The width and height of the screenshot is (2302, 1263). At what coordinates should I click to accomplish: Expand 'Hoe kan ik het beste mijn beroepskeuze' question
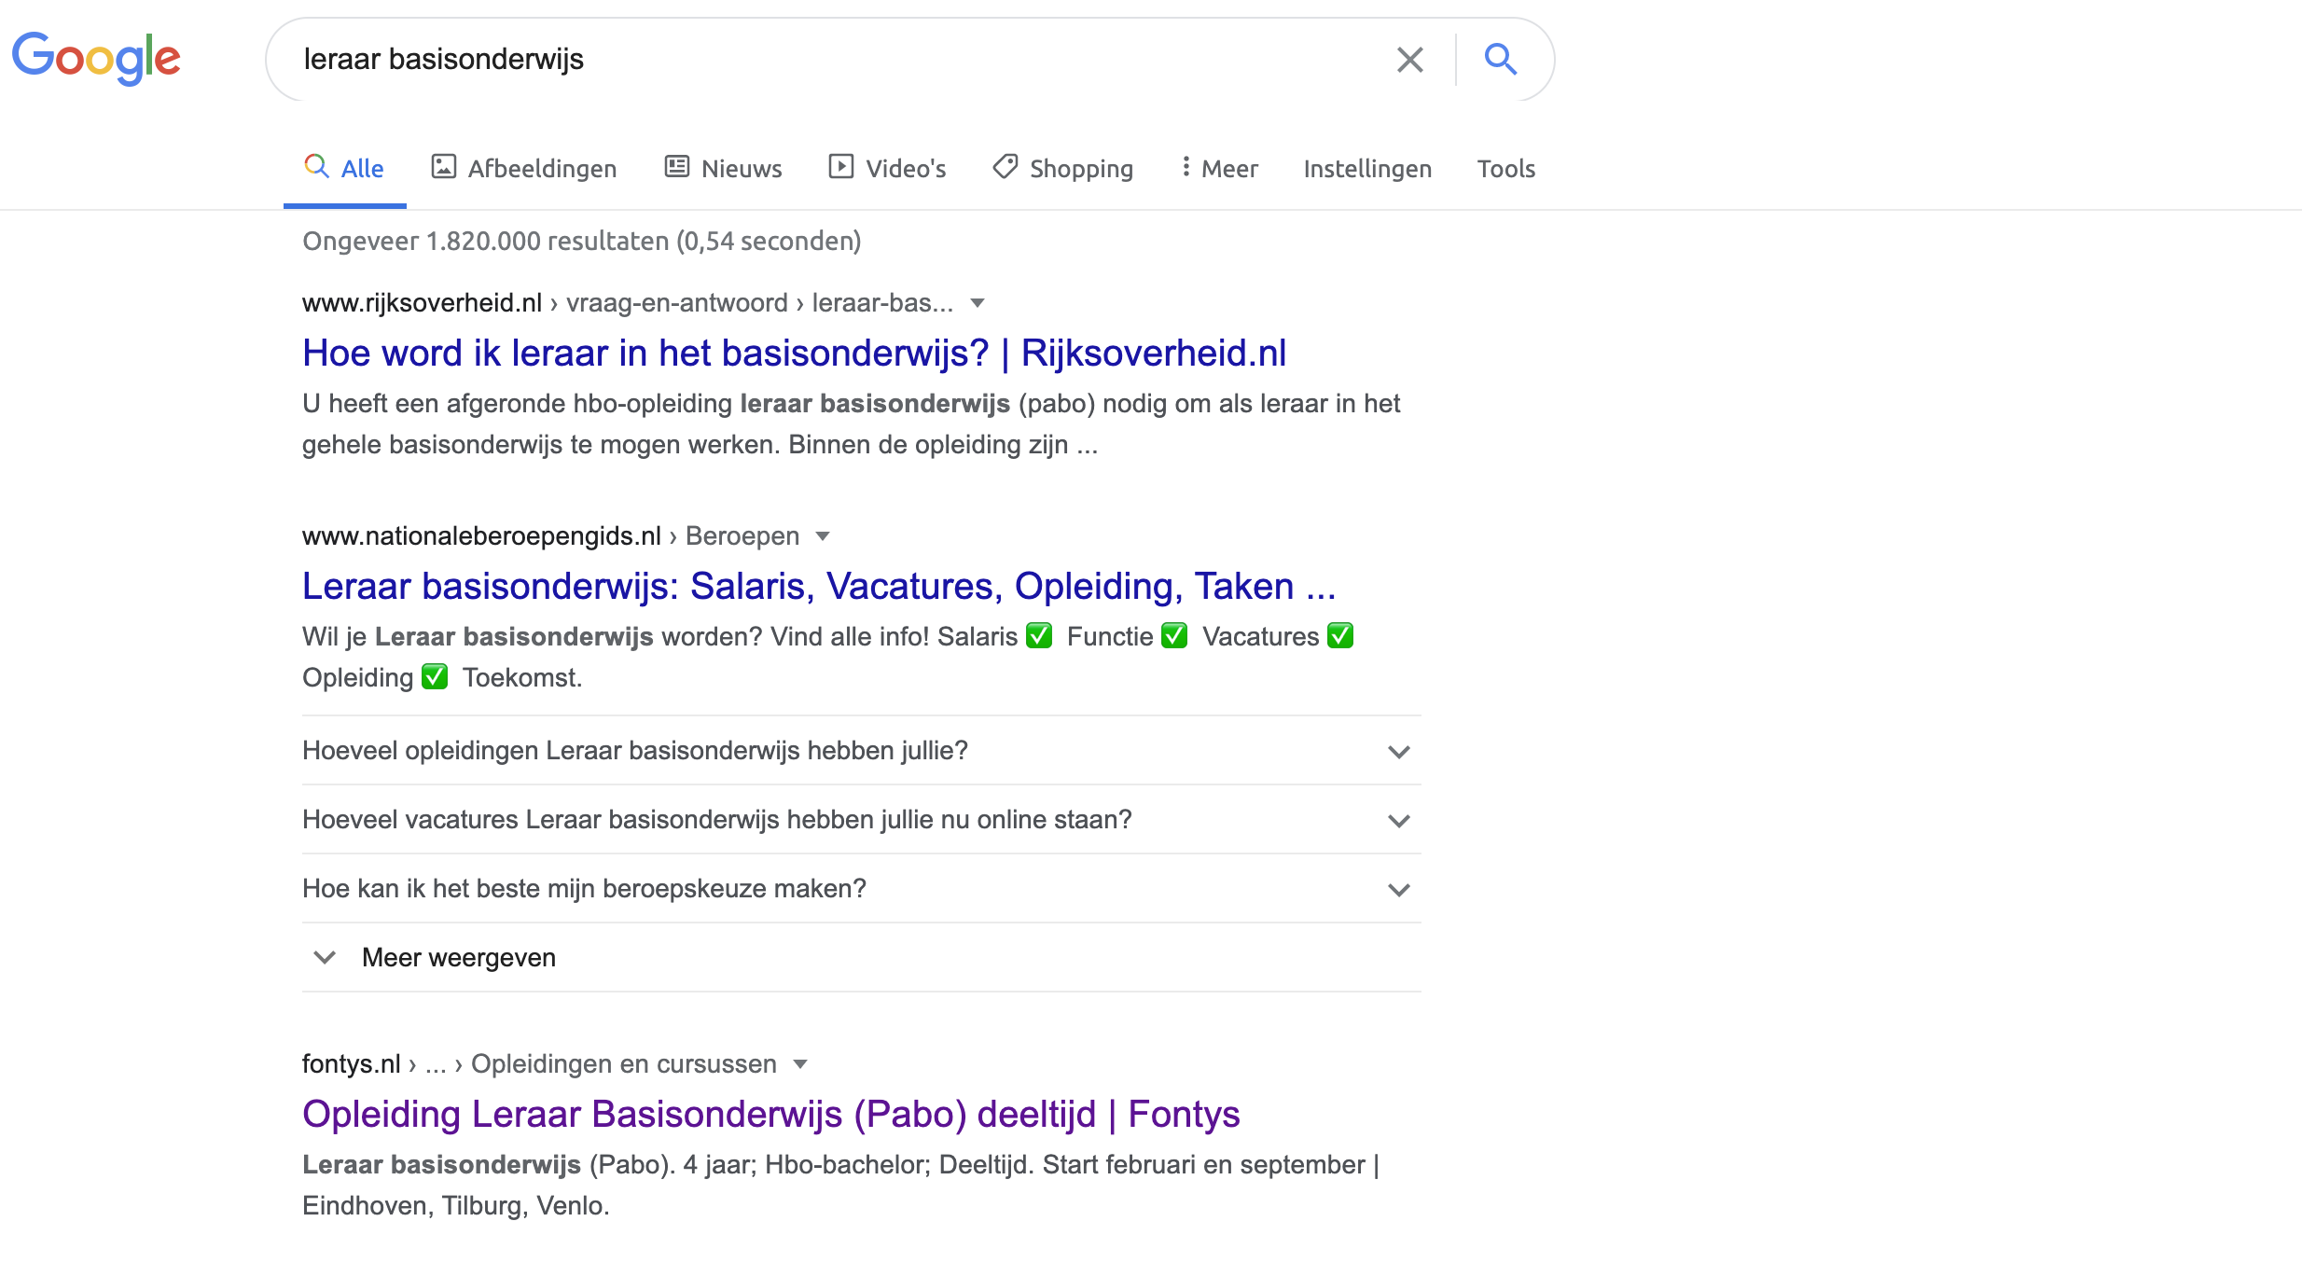861,889
